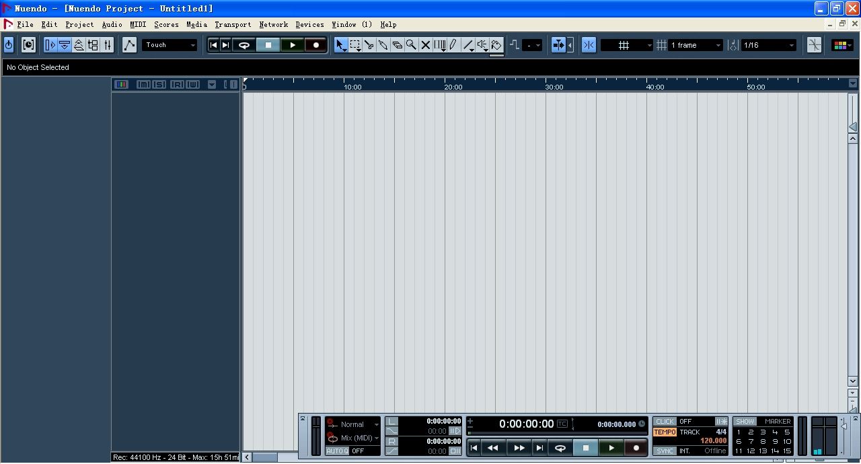
Task: Click the main time display 0:00:00:00
Action: click(526, 424)
